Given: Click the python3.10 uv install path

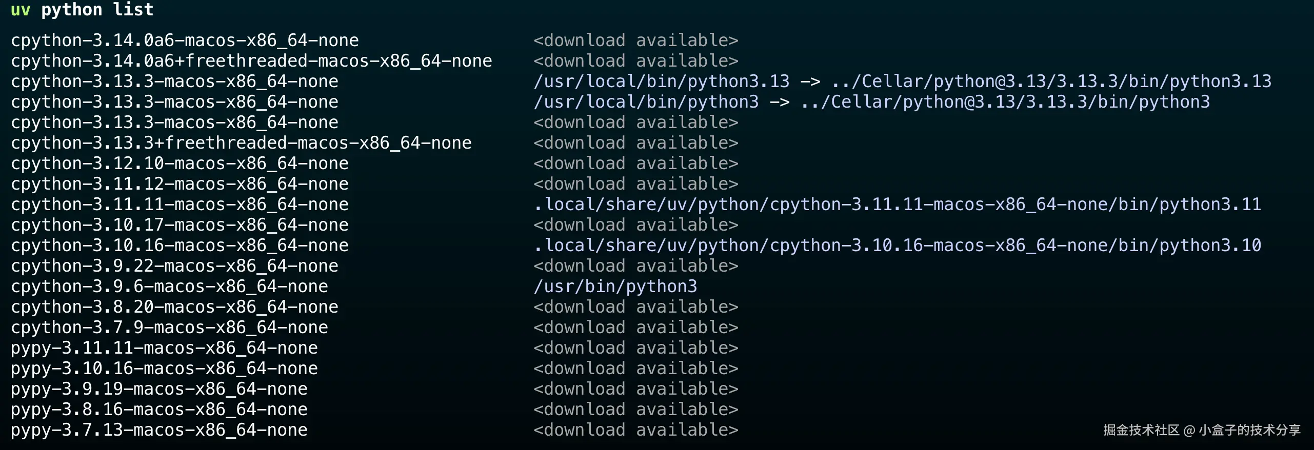Looking at the screenshot, I should [897, 246].
